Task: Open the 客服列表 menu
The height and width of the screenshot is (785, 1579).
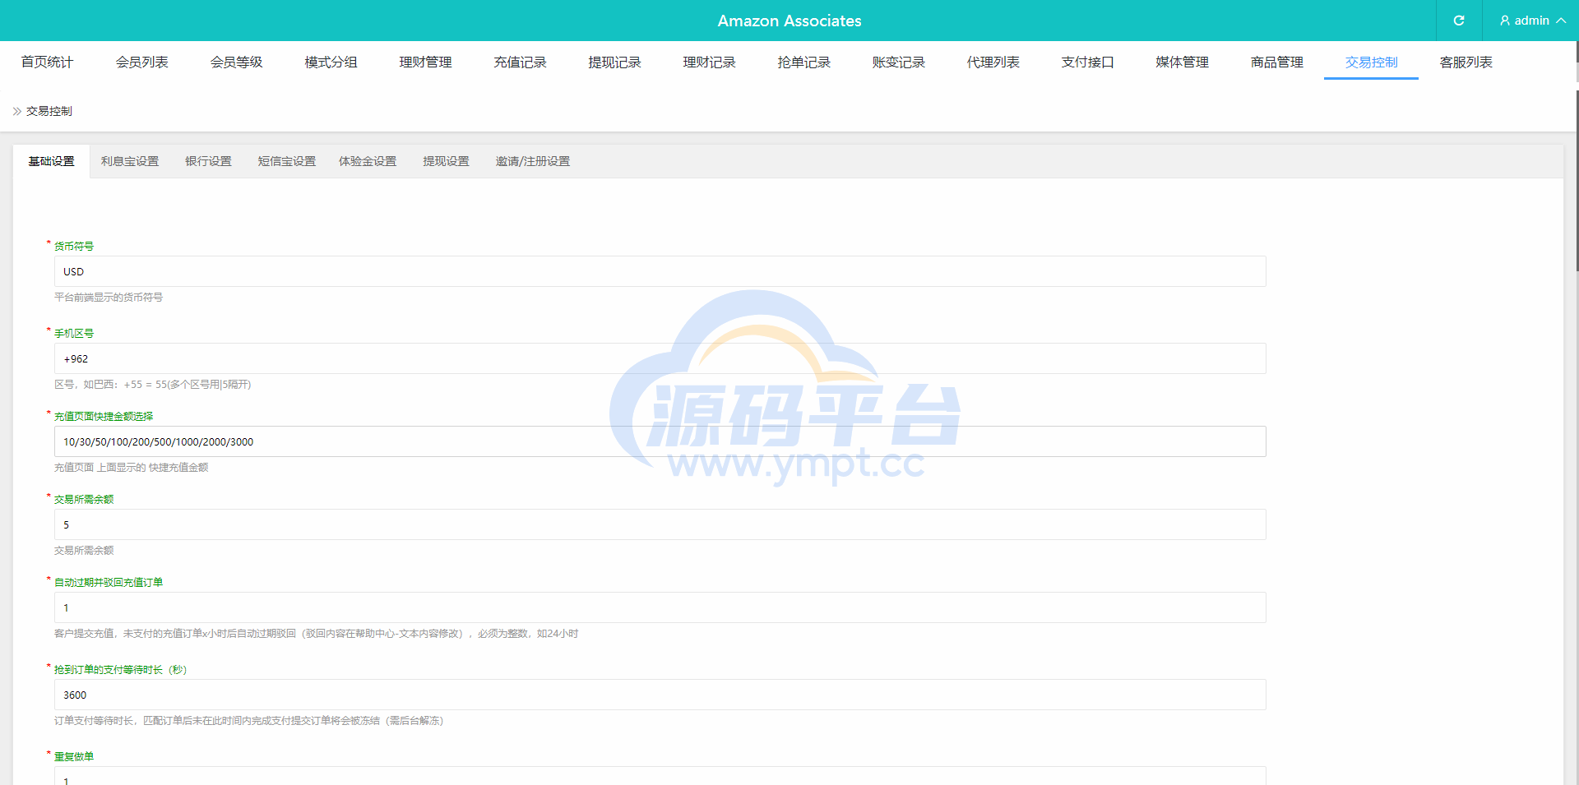Action: click(x=1466, y=62)
